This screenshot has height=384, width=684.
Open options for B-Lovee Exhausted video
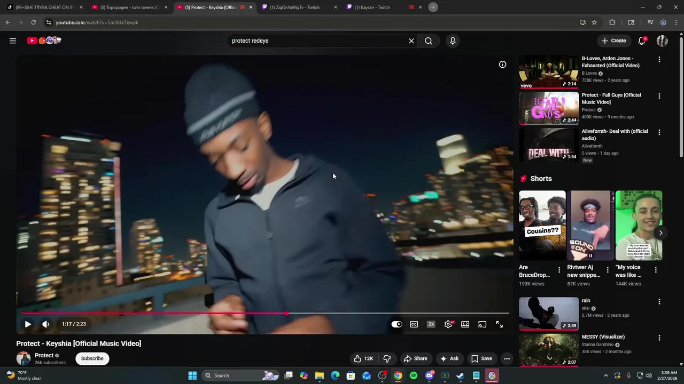click(x=659, y=60)
